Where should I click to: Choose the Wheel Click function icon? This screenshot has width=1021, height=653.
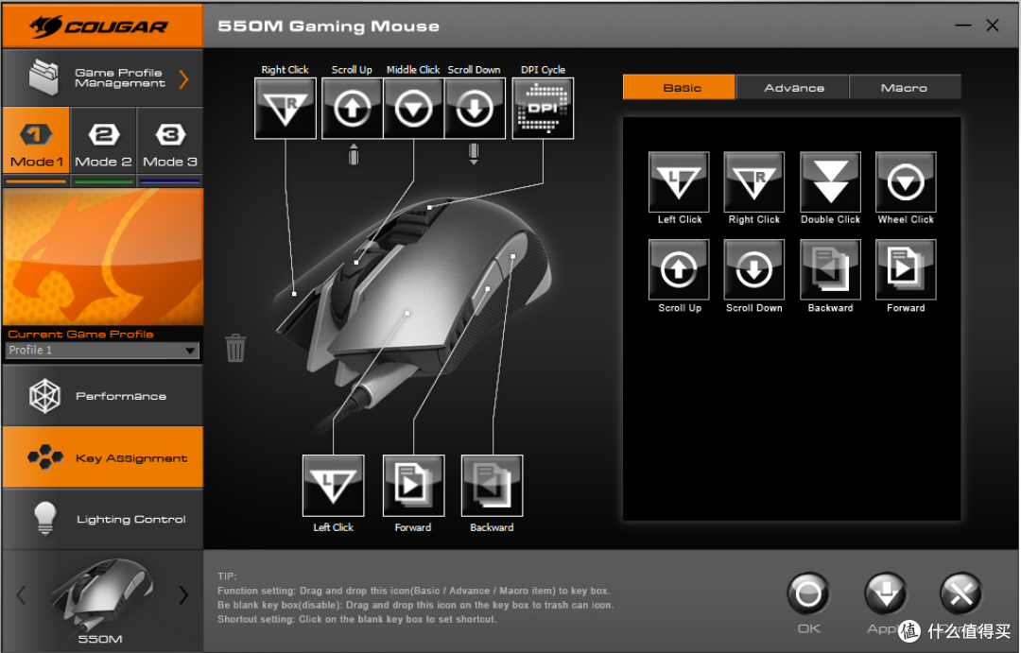pos(906,182)
